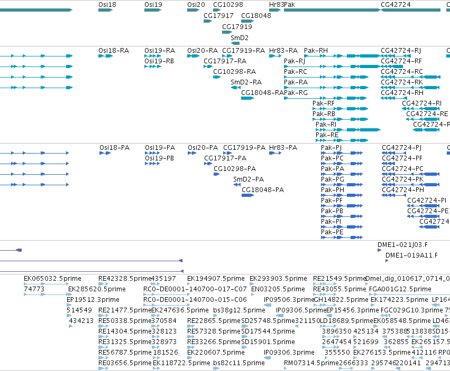Select protein Pak-PG
450x371 pixels.
coord(342,185)
